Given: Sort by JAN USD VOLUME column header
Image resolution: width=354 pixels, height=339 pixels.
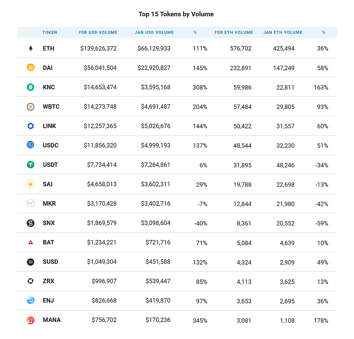Looking at the screenshot, I should tap(154, 32).
